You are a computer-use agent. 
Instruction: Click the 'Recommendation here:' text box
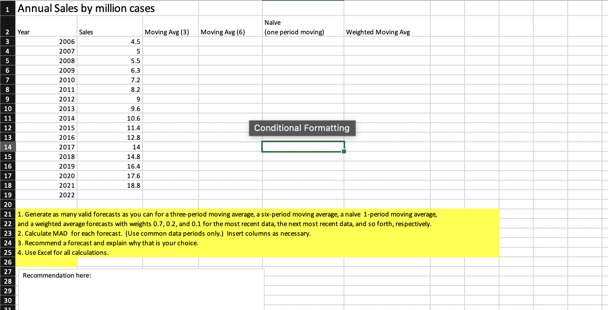point(141,290)
